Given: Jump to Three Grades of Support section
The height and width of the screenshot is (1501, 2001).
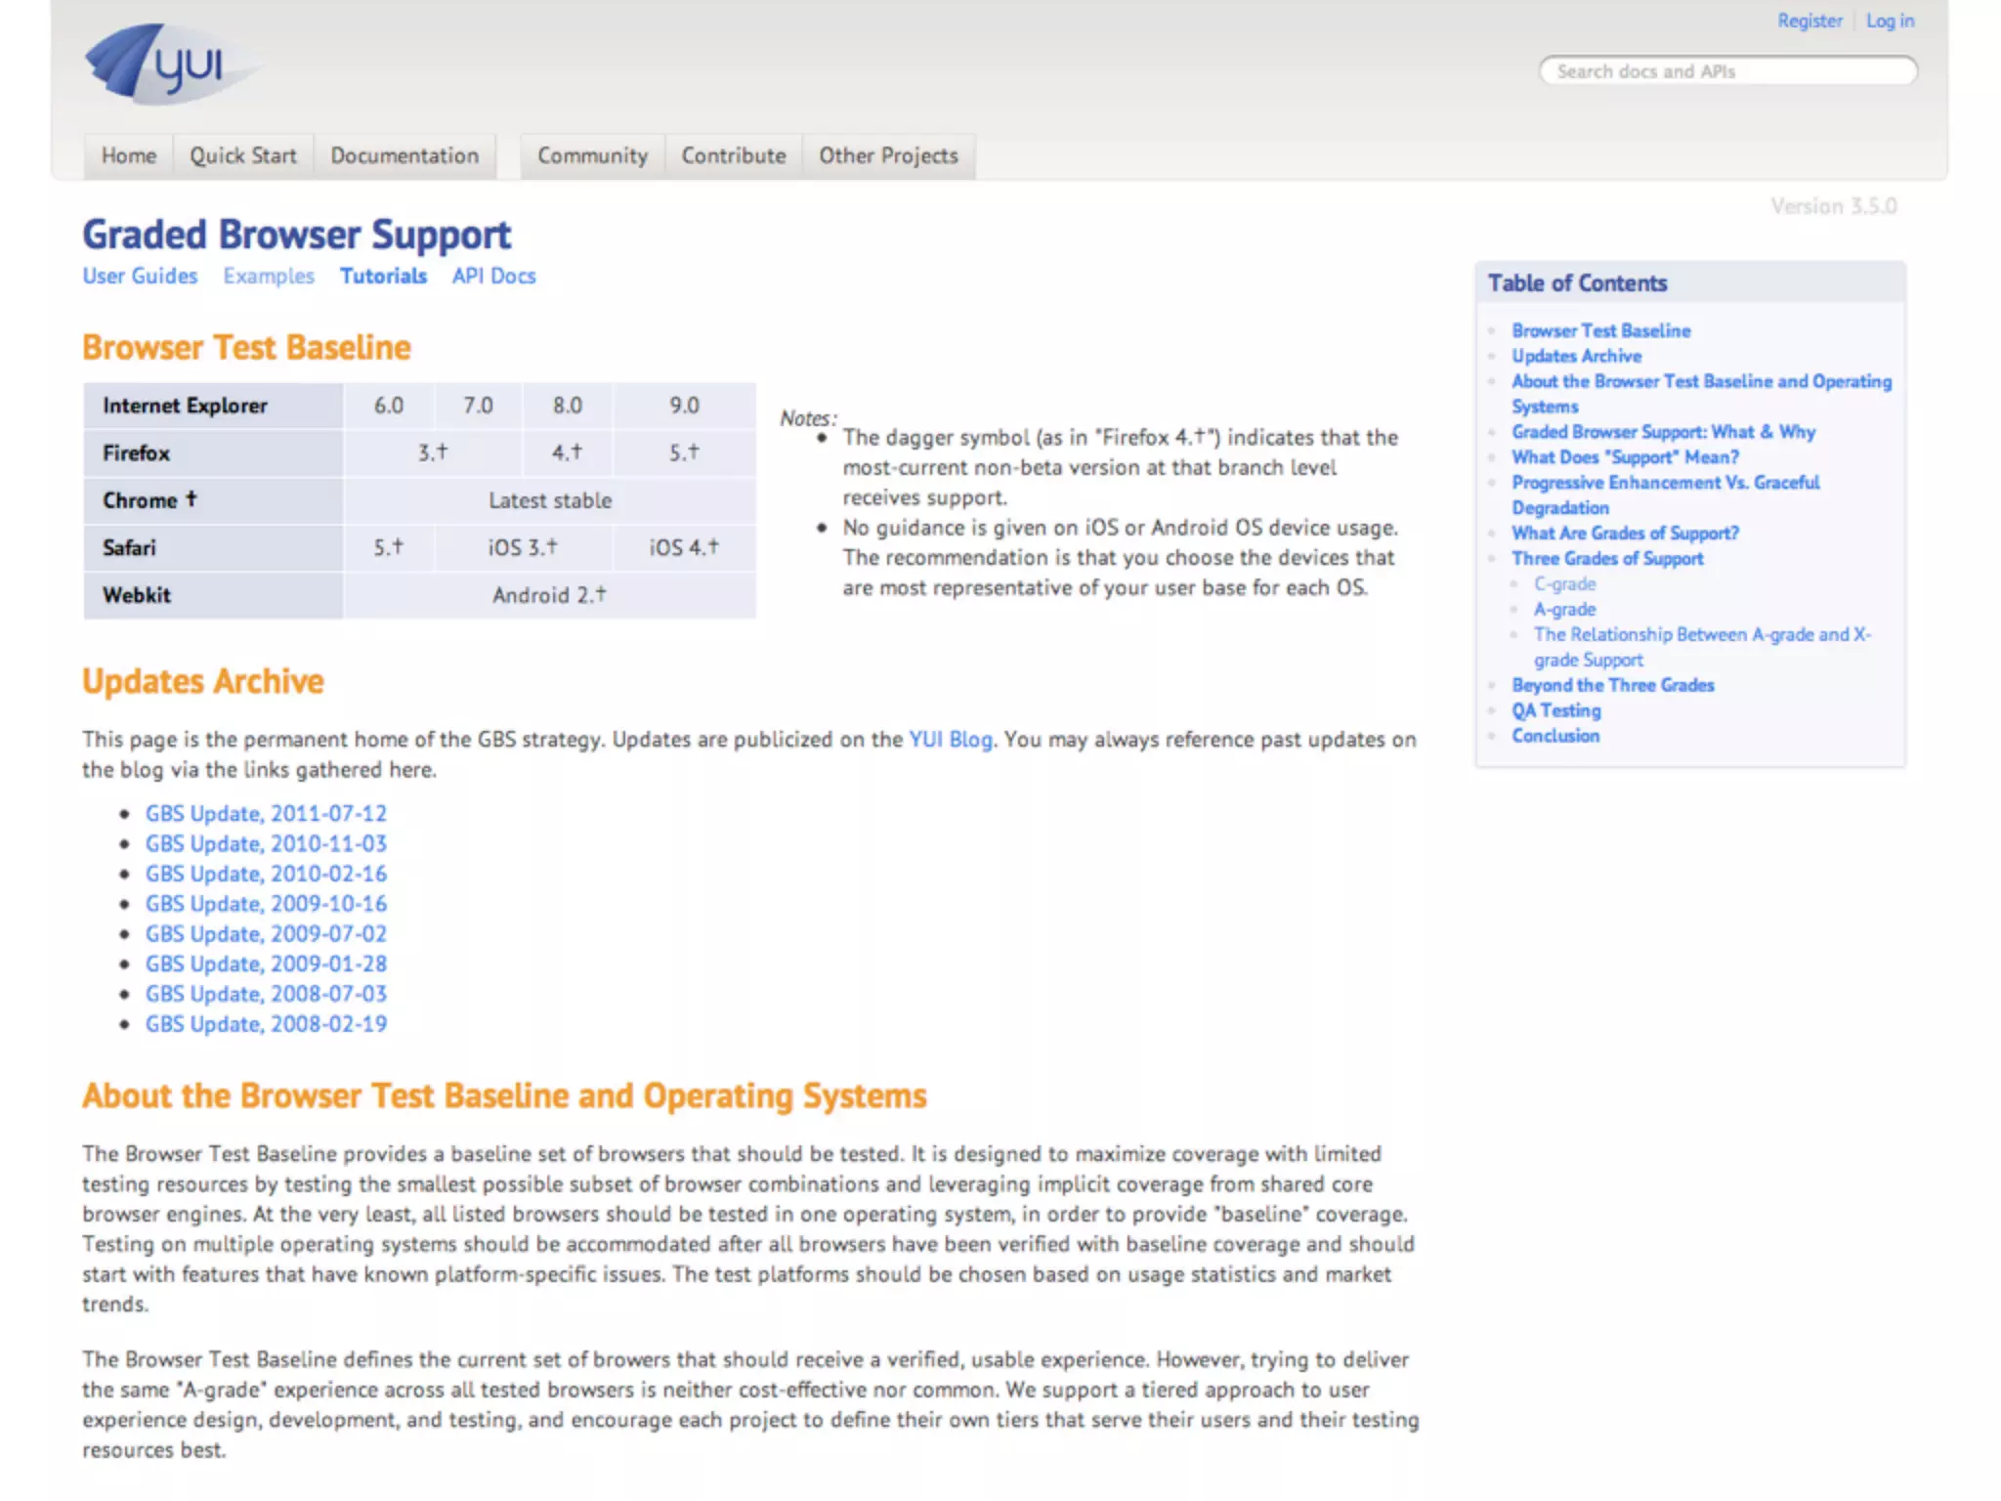Looking at the screenshot, I should tap(1607, 559).
